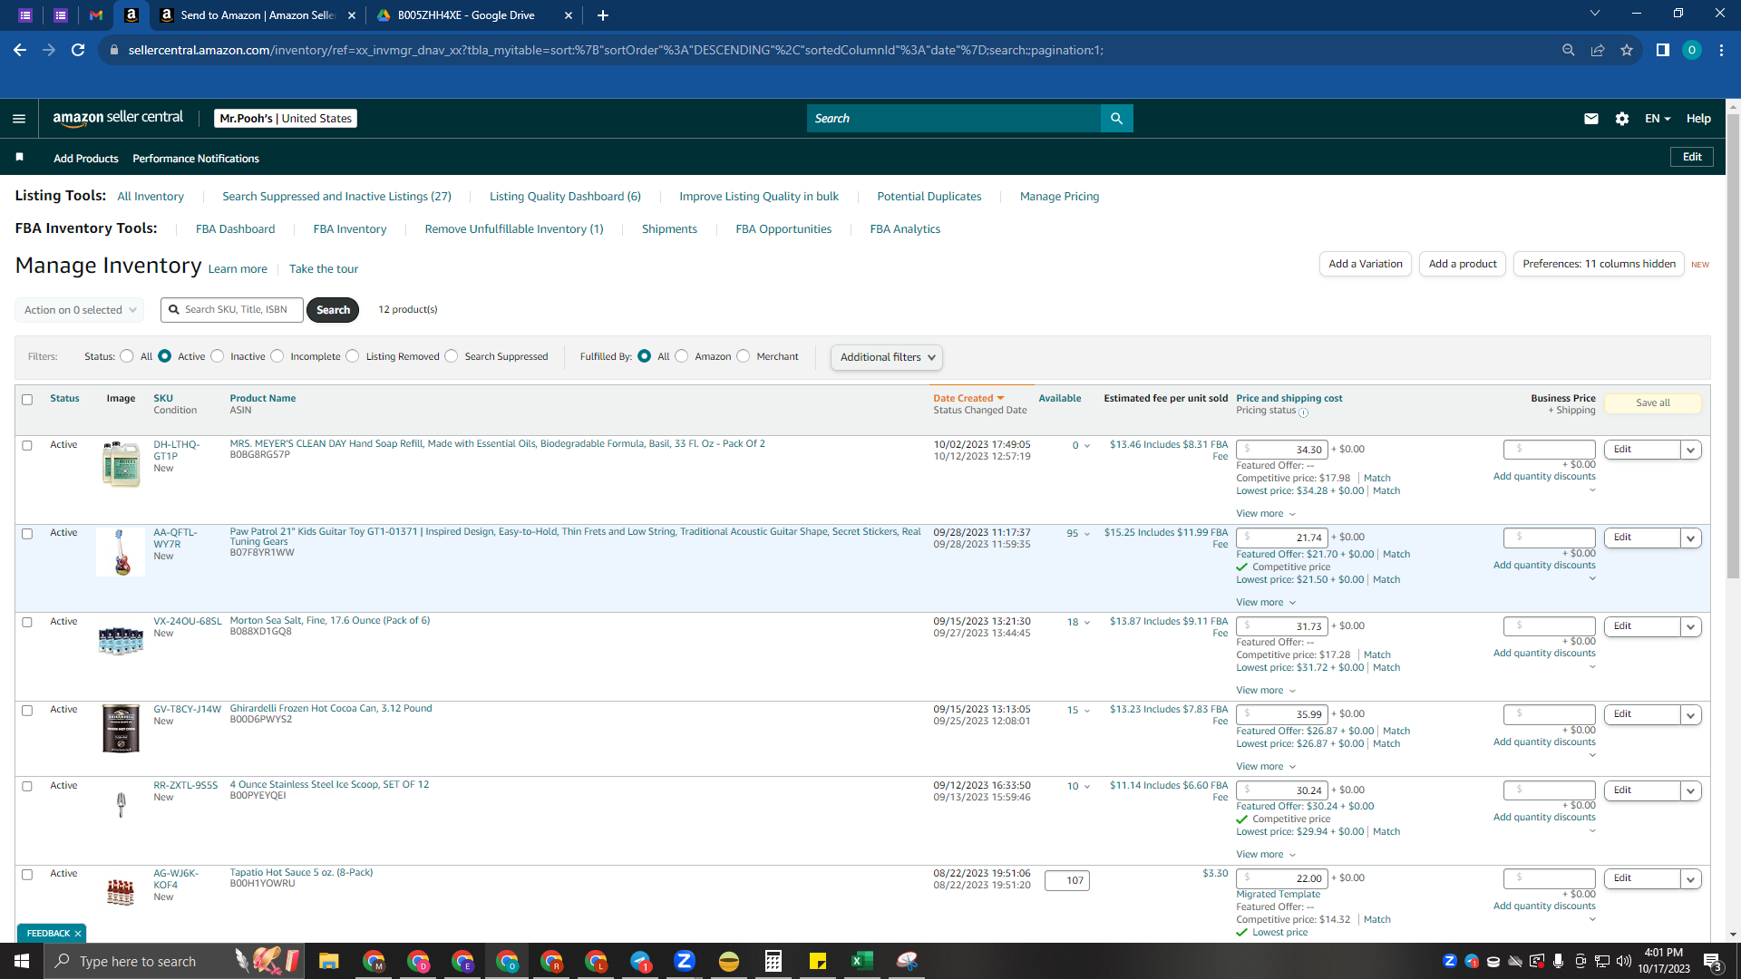Open the browser zoom magnifier icon
The image size is (1741, 979).
pyautogui.click(x=1569, y=50)
